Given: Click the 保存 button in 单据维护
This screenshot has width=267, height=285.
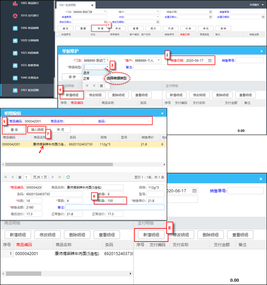Looking at the screenshot, I should pyautogui.click(x=72, y=77).
